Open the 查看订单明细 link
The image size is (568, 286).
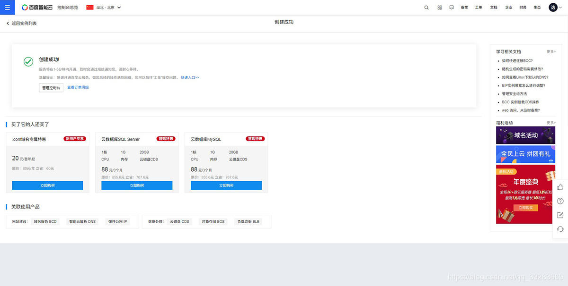(78, 87)
